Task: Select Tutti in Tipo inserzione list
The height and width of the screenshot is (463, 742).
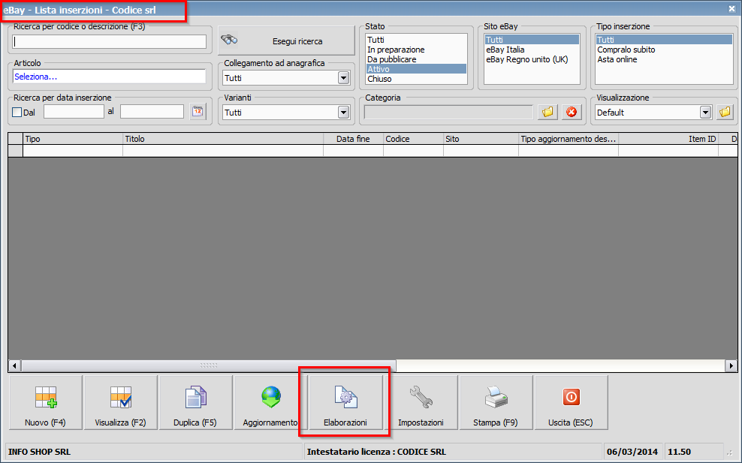Action: tap(664, 40)
